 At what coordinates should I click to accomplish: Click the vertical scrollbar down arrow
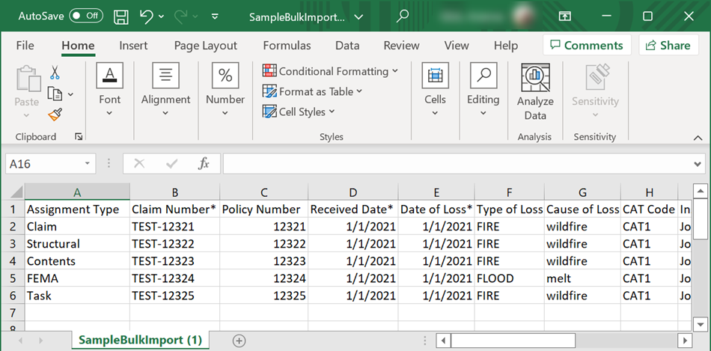(701, 324)
